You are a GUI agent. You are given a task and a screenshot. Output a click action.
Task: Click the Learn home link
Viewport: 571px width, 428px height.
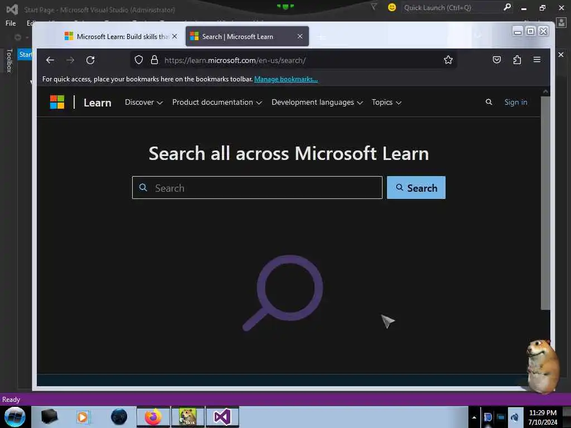point(97,103)
